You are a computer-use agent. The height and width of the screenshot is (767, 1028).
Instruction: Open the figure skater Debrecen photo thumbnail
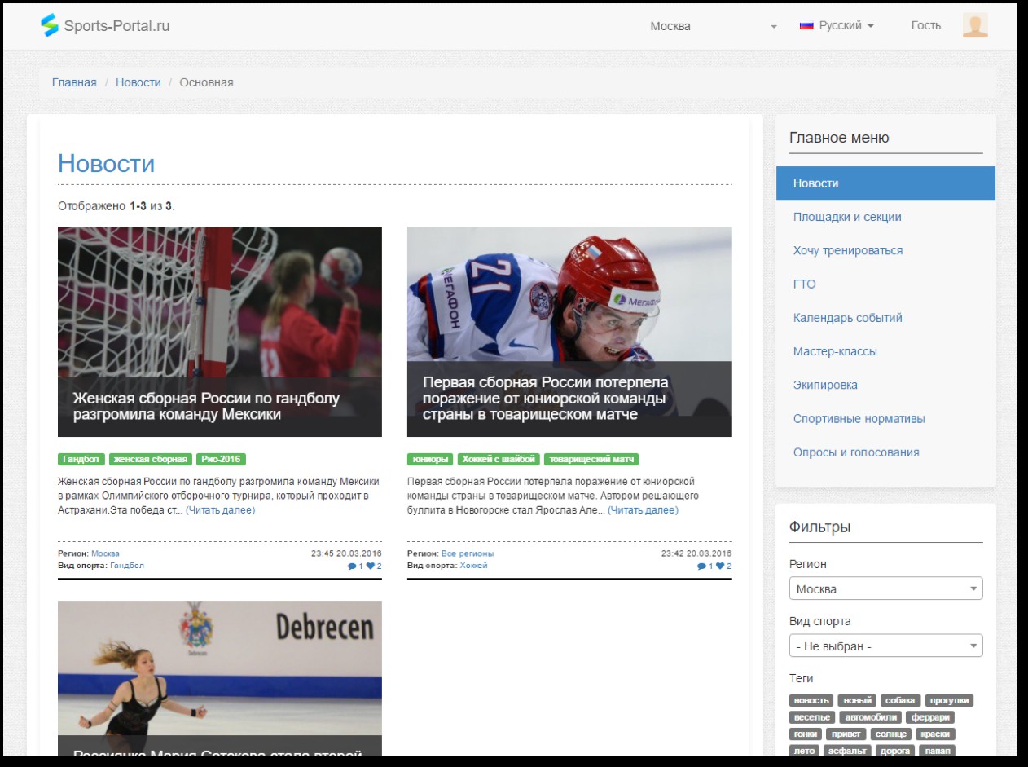tap(220, 678)
